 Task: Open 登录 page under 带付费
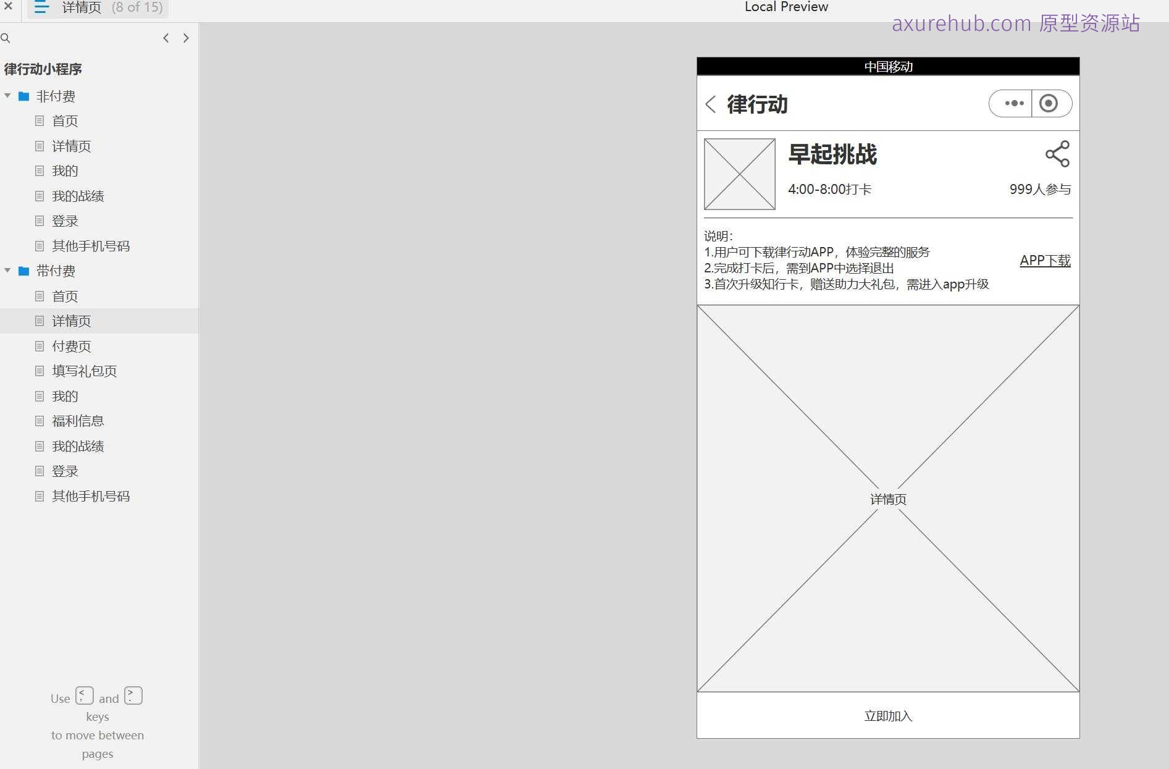pyautogui.click(x=65, y=471)
